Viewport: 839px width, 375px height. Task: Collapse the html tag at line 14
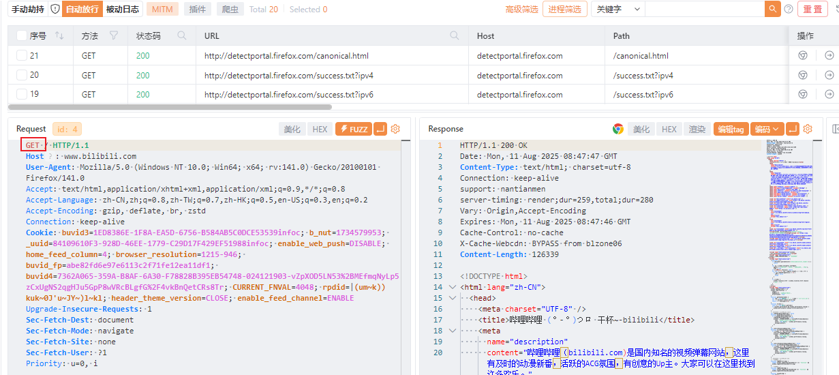[x=452, y=287]
